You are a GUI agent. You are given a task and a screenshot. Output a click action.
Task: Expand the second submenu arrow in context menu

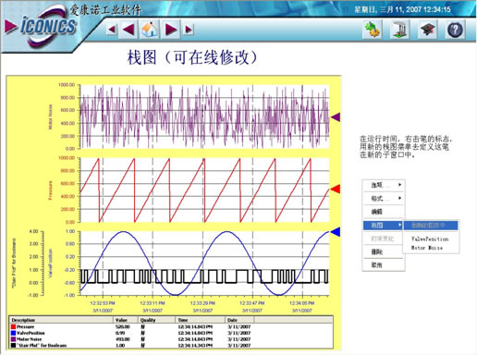[x=399, y=198]
